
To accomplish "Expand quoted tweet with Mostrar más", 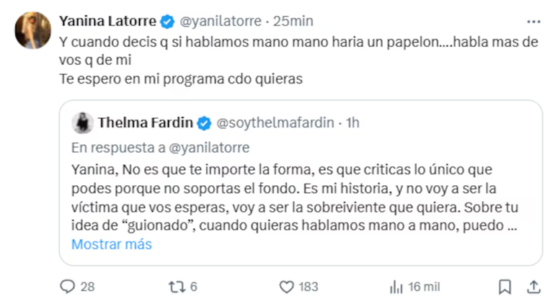I will 112,244.
